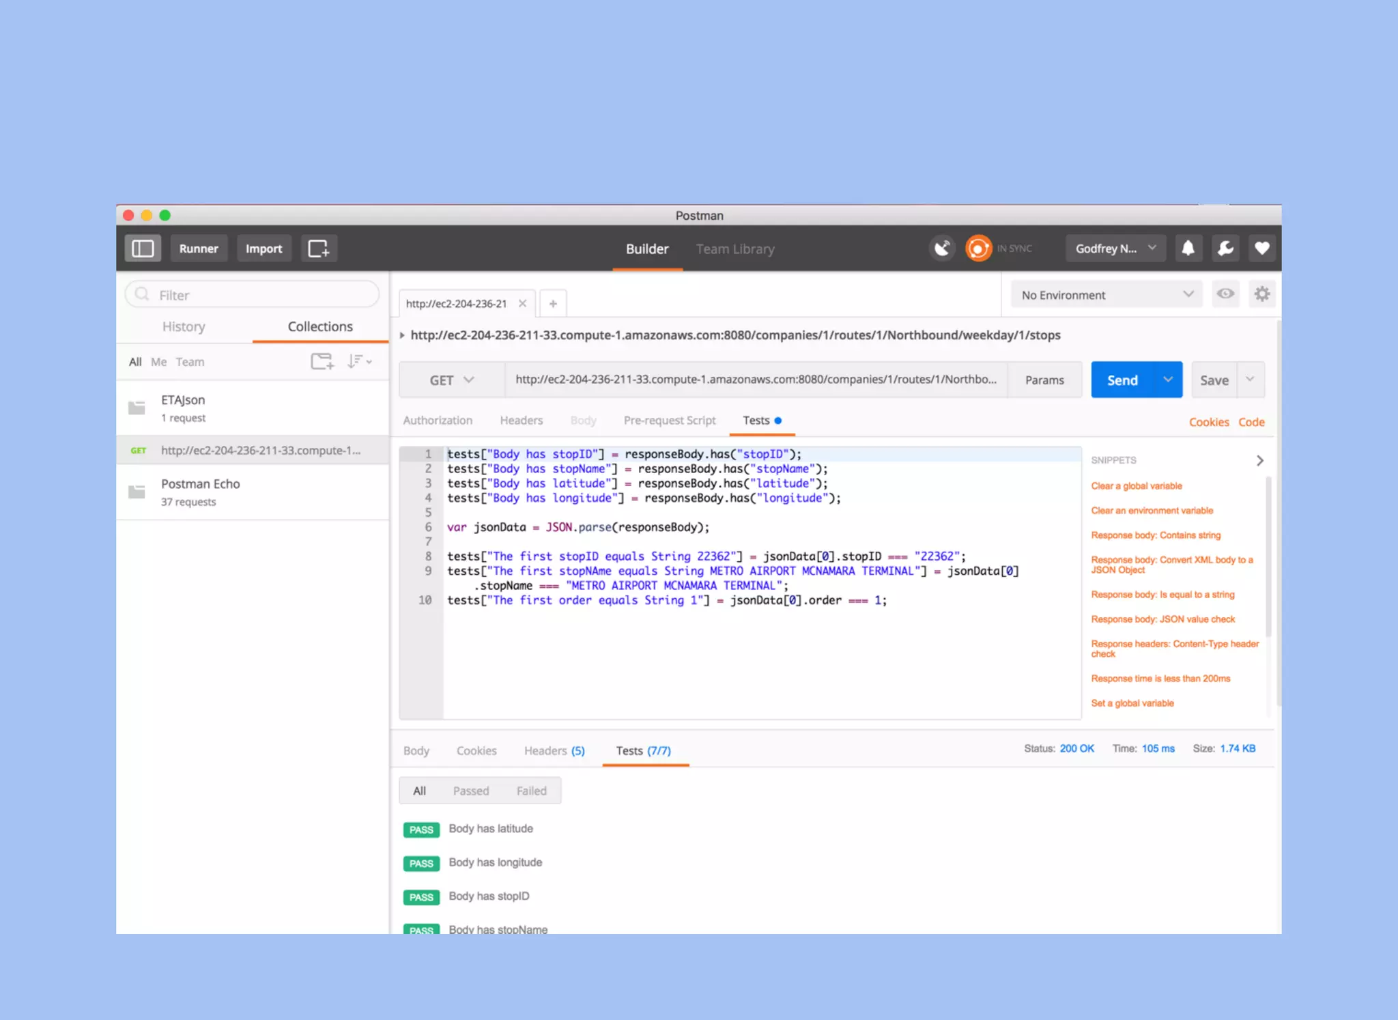Open manage environments gear icon
This screenshot has height=1020, width=1398.
(x=1261, y=294)
